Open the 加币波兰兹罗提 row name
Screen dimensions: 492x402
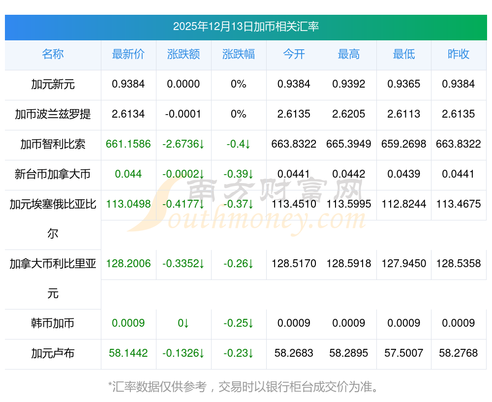[x=53, y=114]
